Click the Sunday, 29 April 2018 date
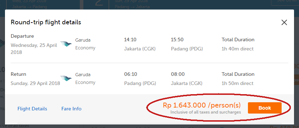Image resolution: width=299 pixels, height=128 pixels. pyautogui.click(x=35, y=83)
